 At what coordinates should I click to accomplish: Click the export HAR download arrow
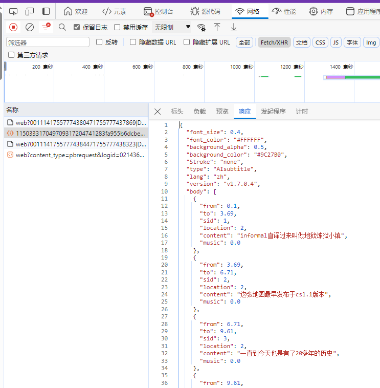pos(234,27)
